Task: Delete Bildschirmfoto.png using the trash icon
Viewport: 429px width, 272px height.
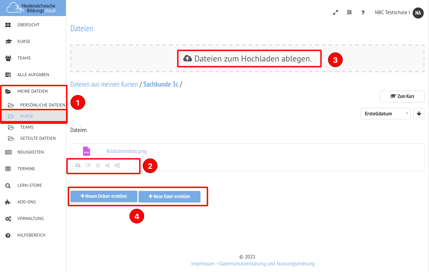Action: tap(98, 165)
